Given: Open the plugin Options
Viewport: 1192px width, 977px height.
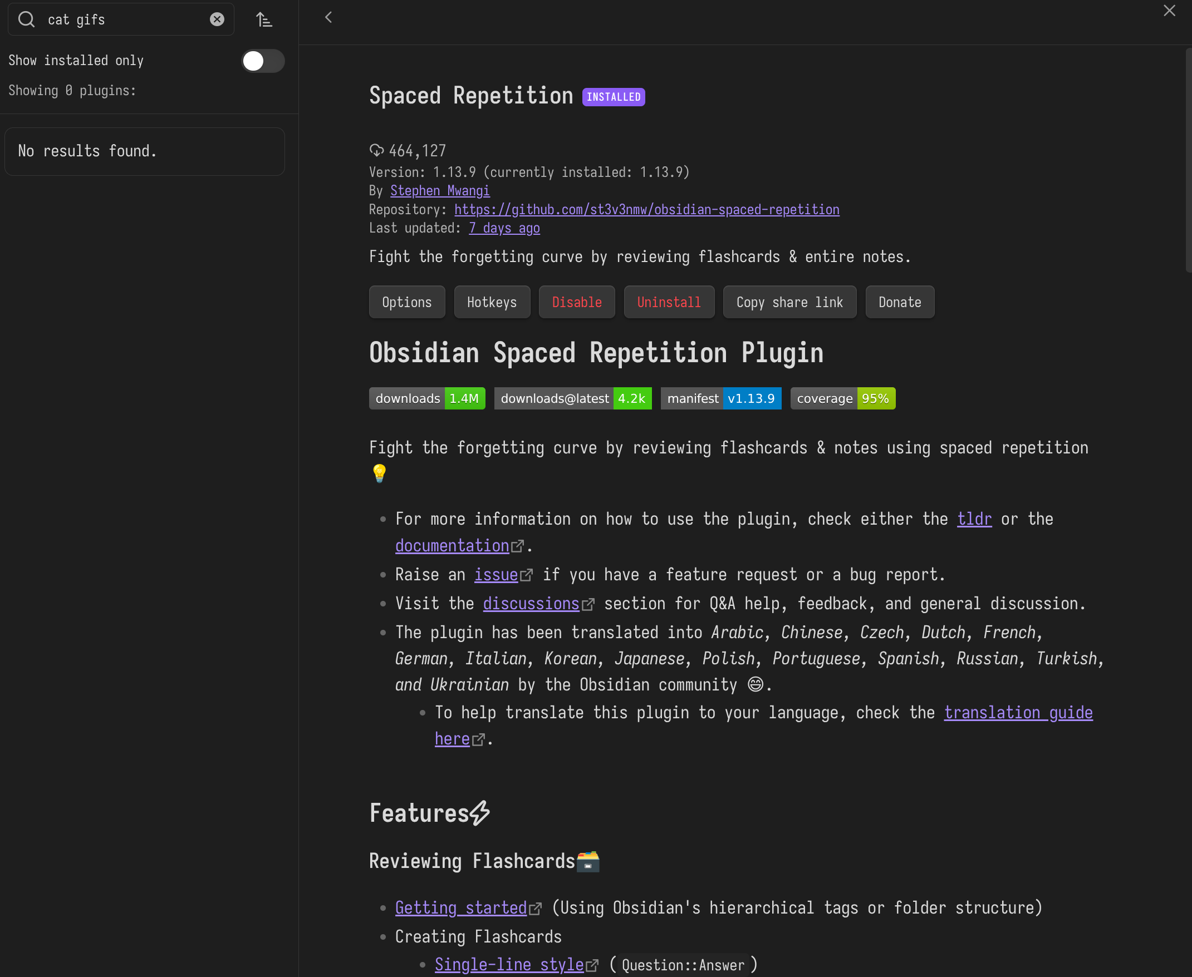Looking at the screenshot, I should 407,302.
